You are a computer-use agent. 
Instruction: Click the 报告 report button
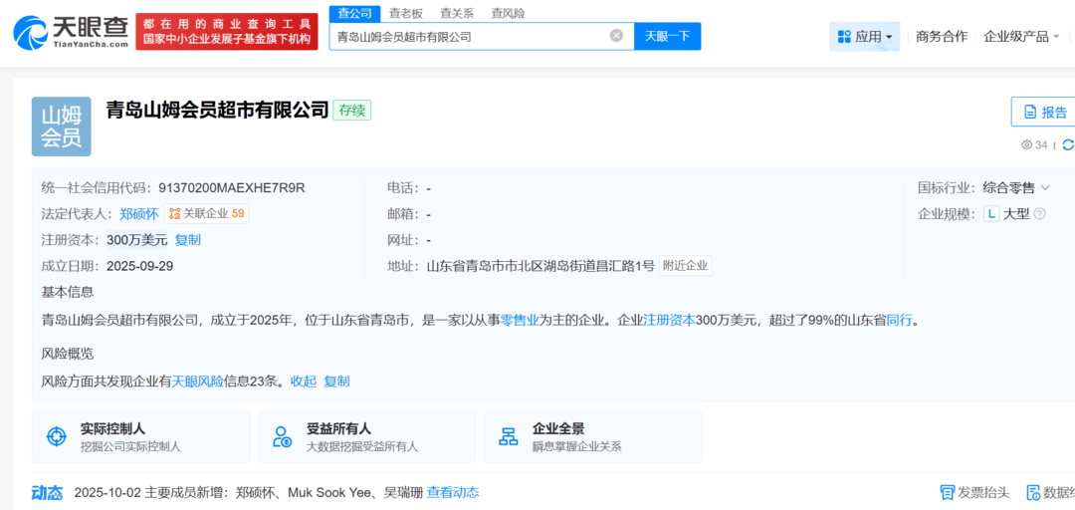click(x=1044, y=113)
